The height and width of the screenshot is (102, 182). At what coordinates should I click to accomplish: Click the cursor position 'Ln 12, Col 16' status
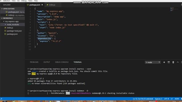(143, 99)
